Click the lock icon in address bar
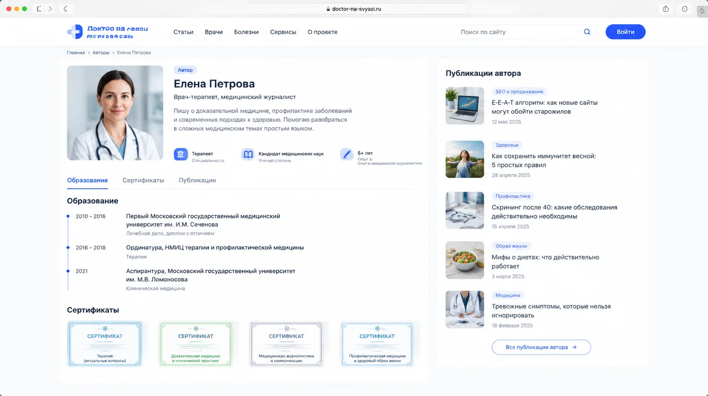Viewport: 708px width, 396px height. pyautogui.click(x=328, y=9)
